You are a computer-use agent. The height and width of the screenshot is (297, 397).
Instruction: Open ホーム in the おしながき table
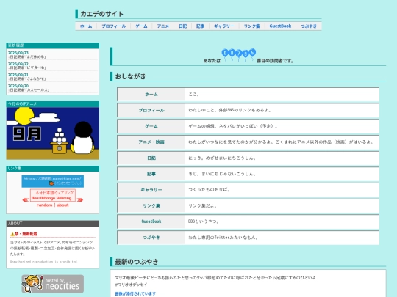coord(151,95)
